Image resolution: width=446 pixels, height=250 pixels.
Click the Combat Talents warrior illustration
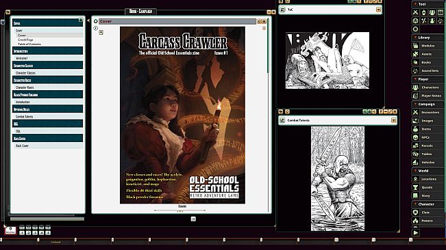point(338,178)
